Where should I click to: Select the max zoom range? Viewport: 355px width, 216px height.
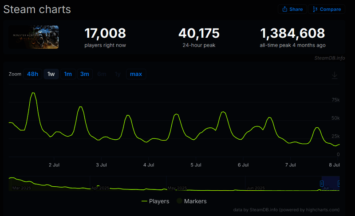(x=136, y=74)
